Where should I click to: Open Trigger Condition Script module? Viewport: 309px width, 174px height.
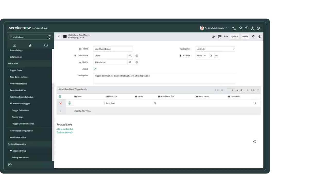pos(23,124)
